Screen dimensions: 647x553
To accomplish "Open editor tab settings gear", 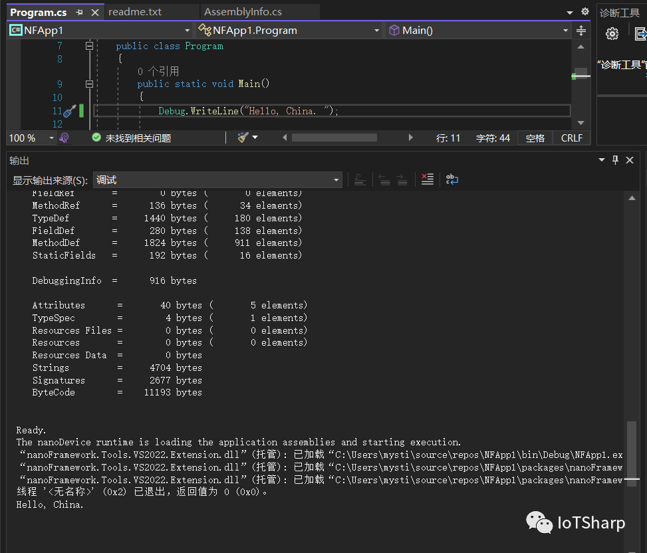I will pyautogui.click(x=585, y=11).
